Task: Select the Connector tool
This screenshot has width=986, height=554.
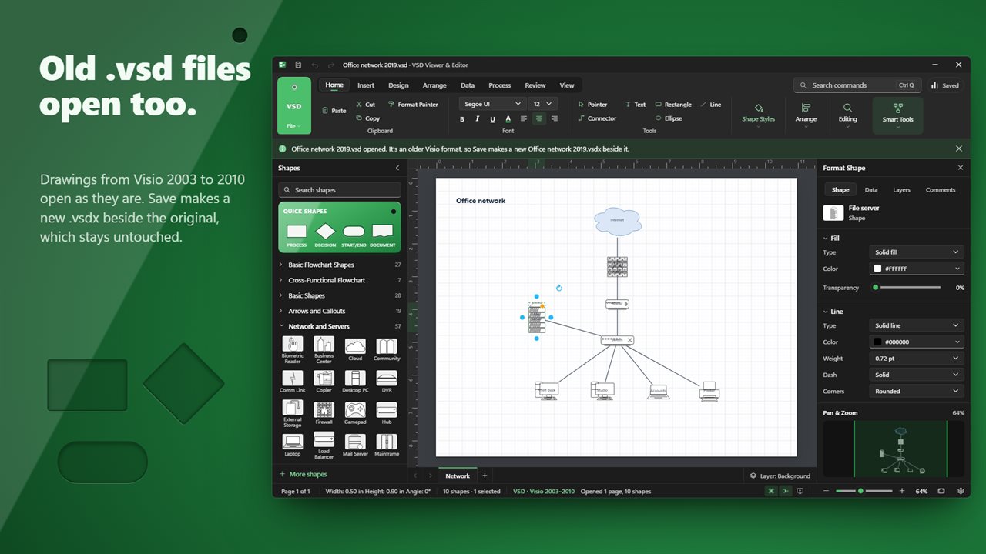Action: pos(598,118)
